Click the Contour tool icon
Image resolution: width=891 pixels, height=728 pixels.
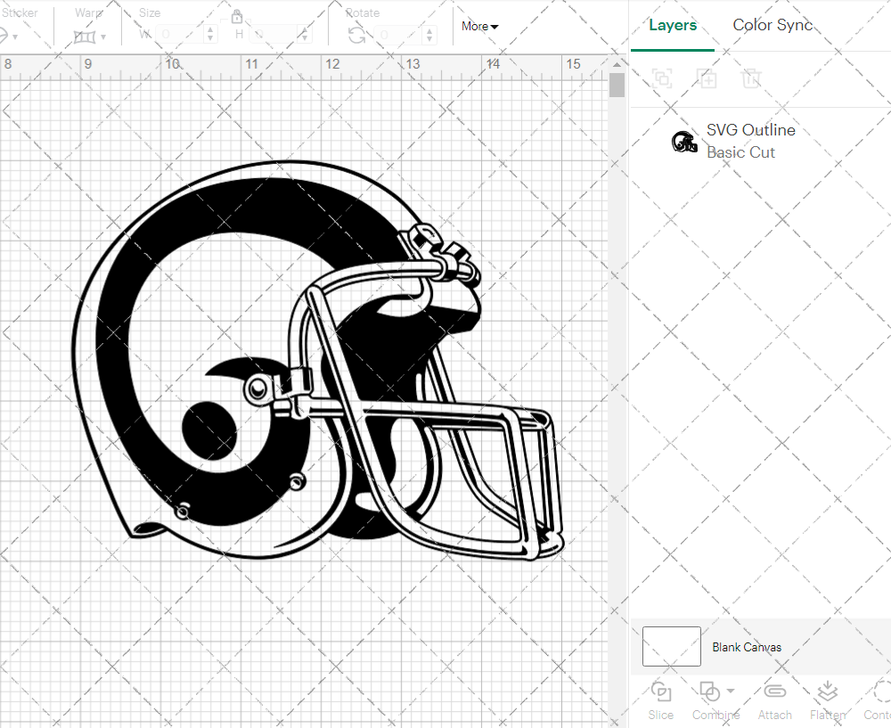tap(881, 691)
